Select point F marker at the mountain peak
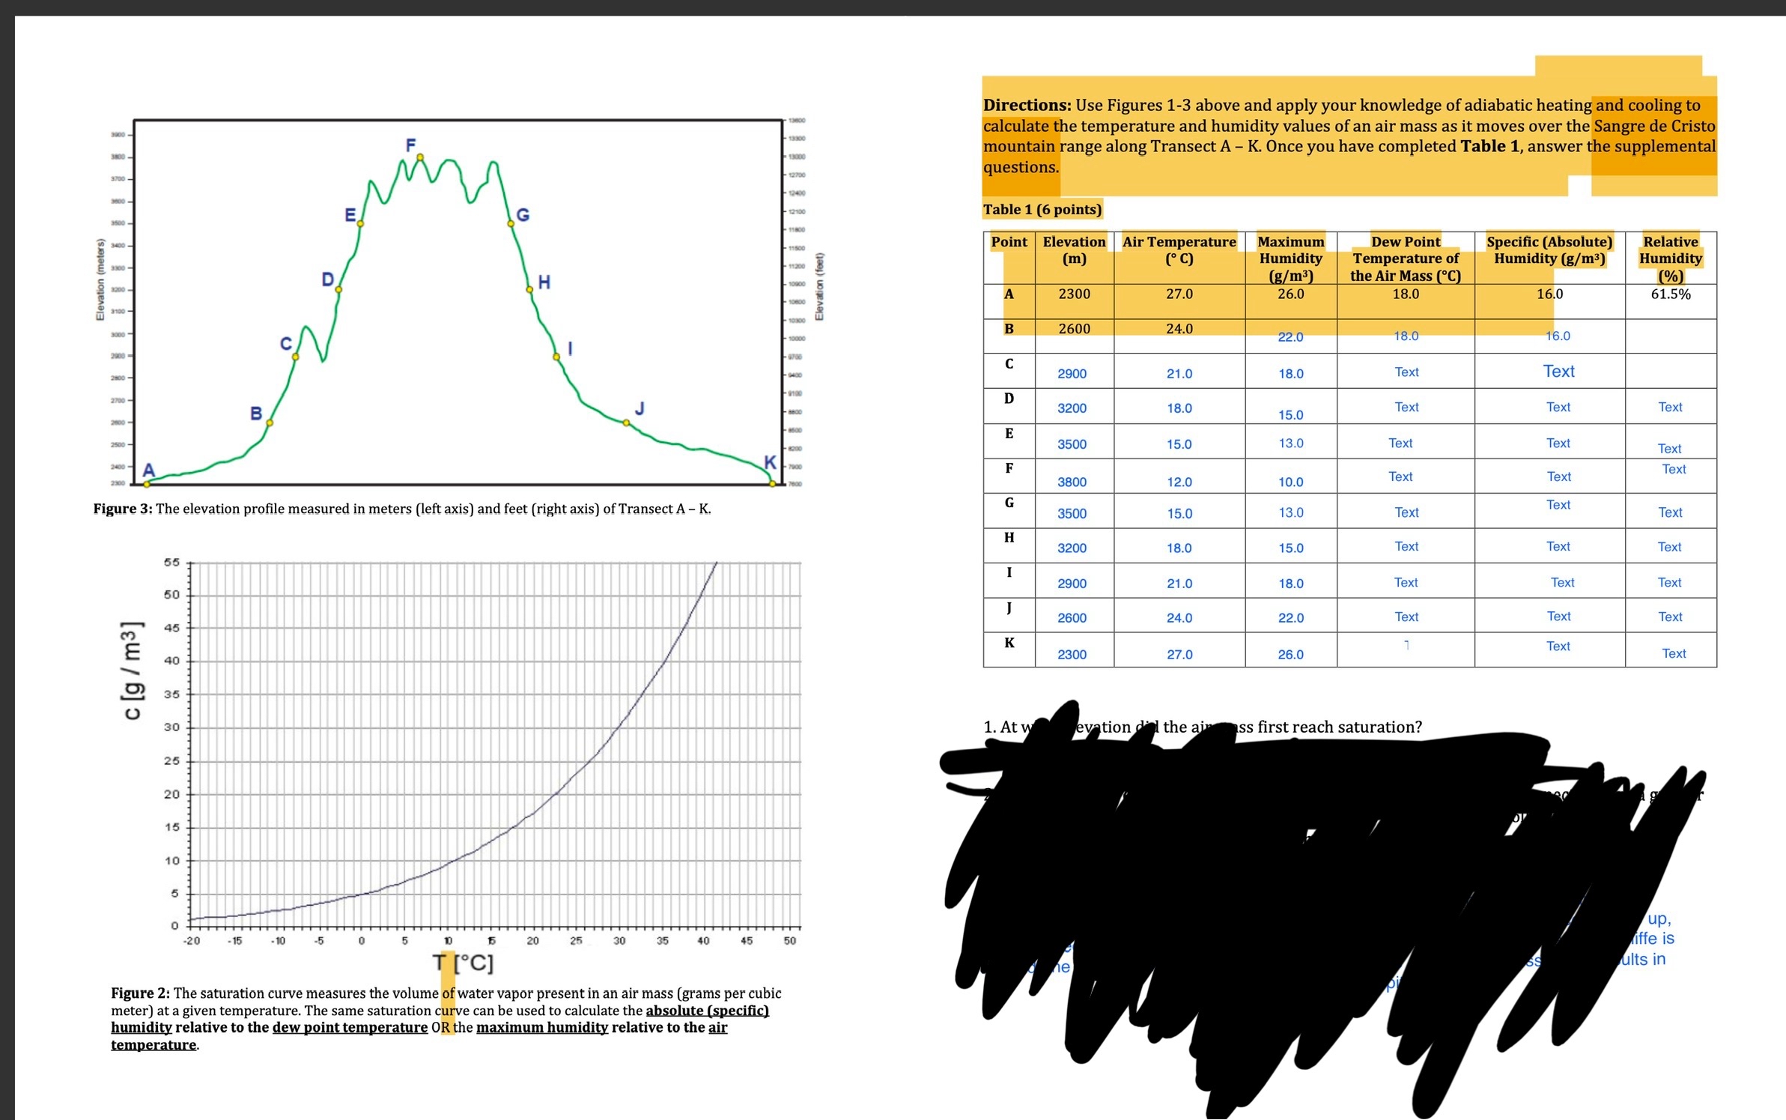 pyautogui.click(x=419, y=156)
